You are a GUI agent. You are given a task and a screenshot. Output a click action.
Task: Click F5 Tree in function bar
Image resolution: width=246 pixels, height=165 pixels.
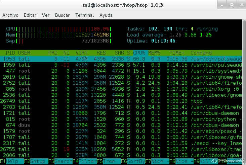(x=109, y=161)
